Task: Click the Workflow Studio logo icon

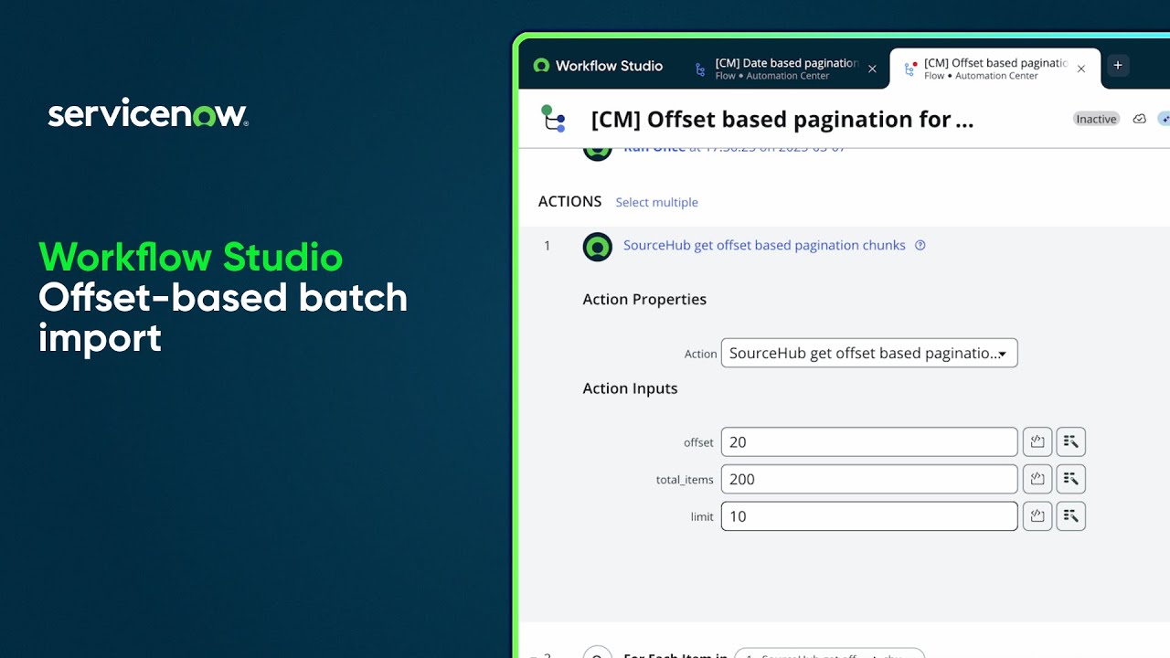Action: coord(542,65)
